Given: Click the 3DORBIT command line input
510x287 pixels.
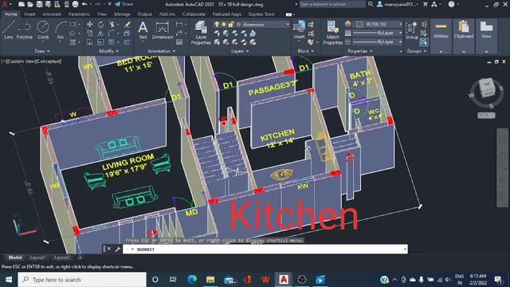Looking at the screenshot, I should coord(265,250).
